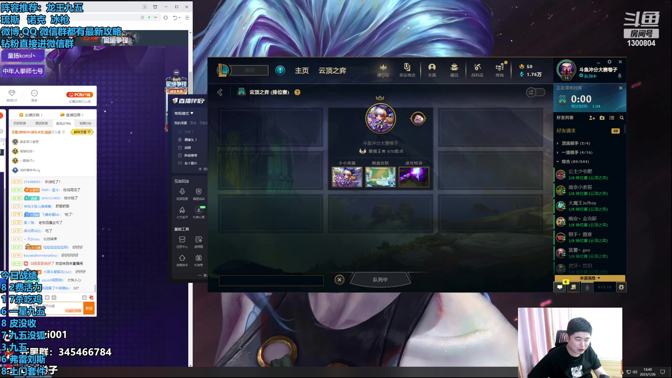Click the friend list search icon
Screen dimensions: 672x378
(x=622, y=118)
